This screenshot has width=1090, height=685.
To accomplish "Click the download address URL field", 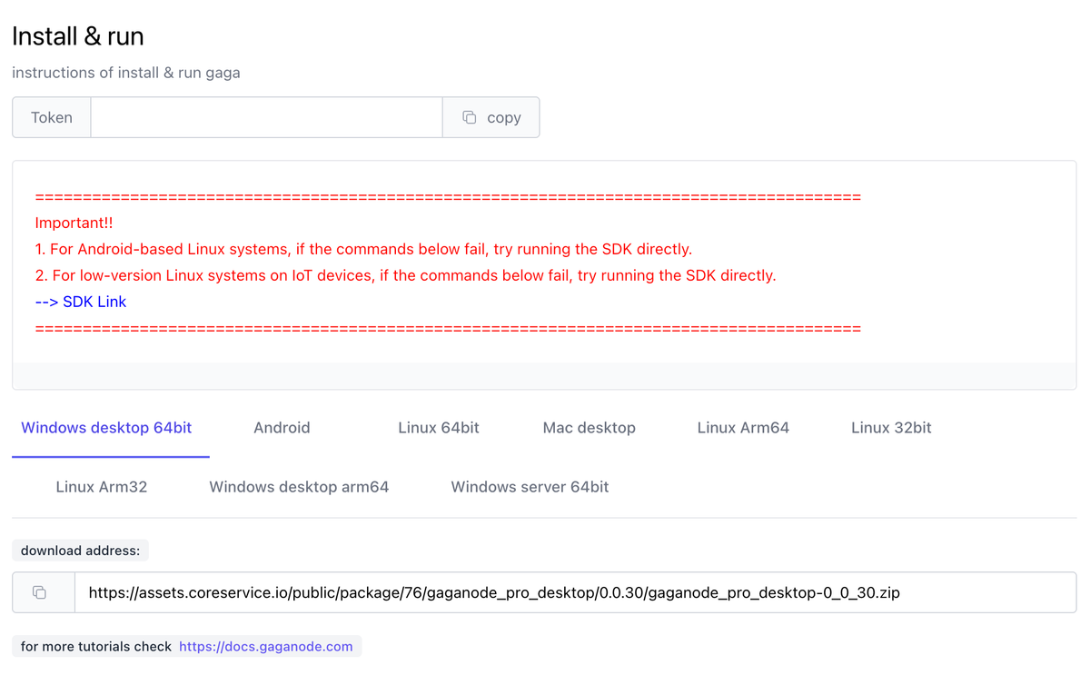I will (x=575, y=592).
